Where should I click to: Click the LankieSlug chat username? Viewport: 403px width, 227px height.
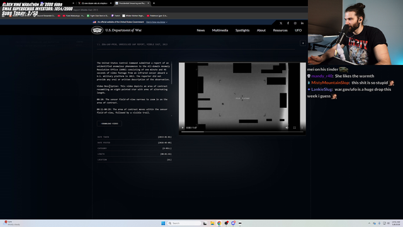coord(322,90)
